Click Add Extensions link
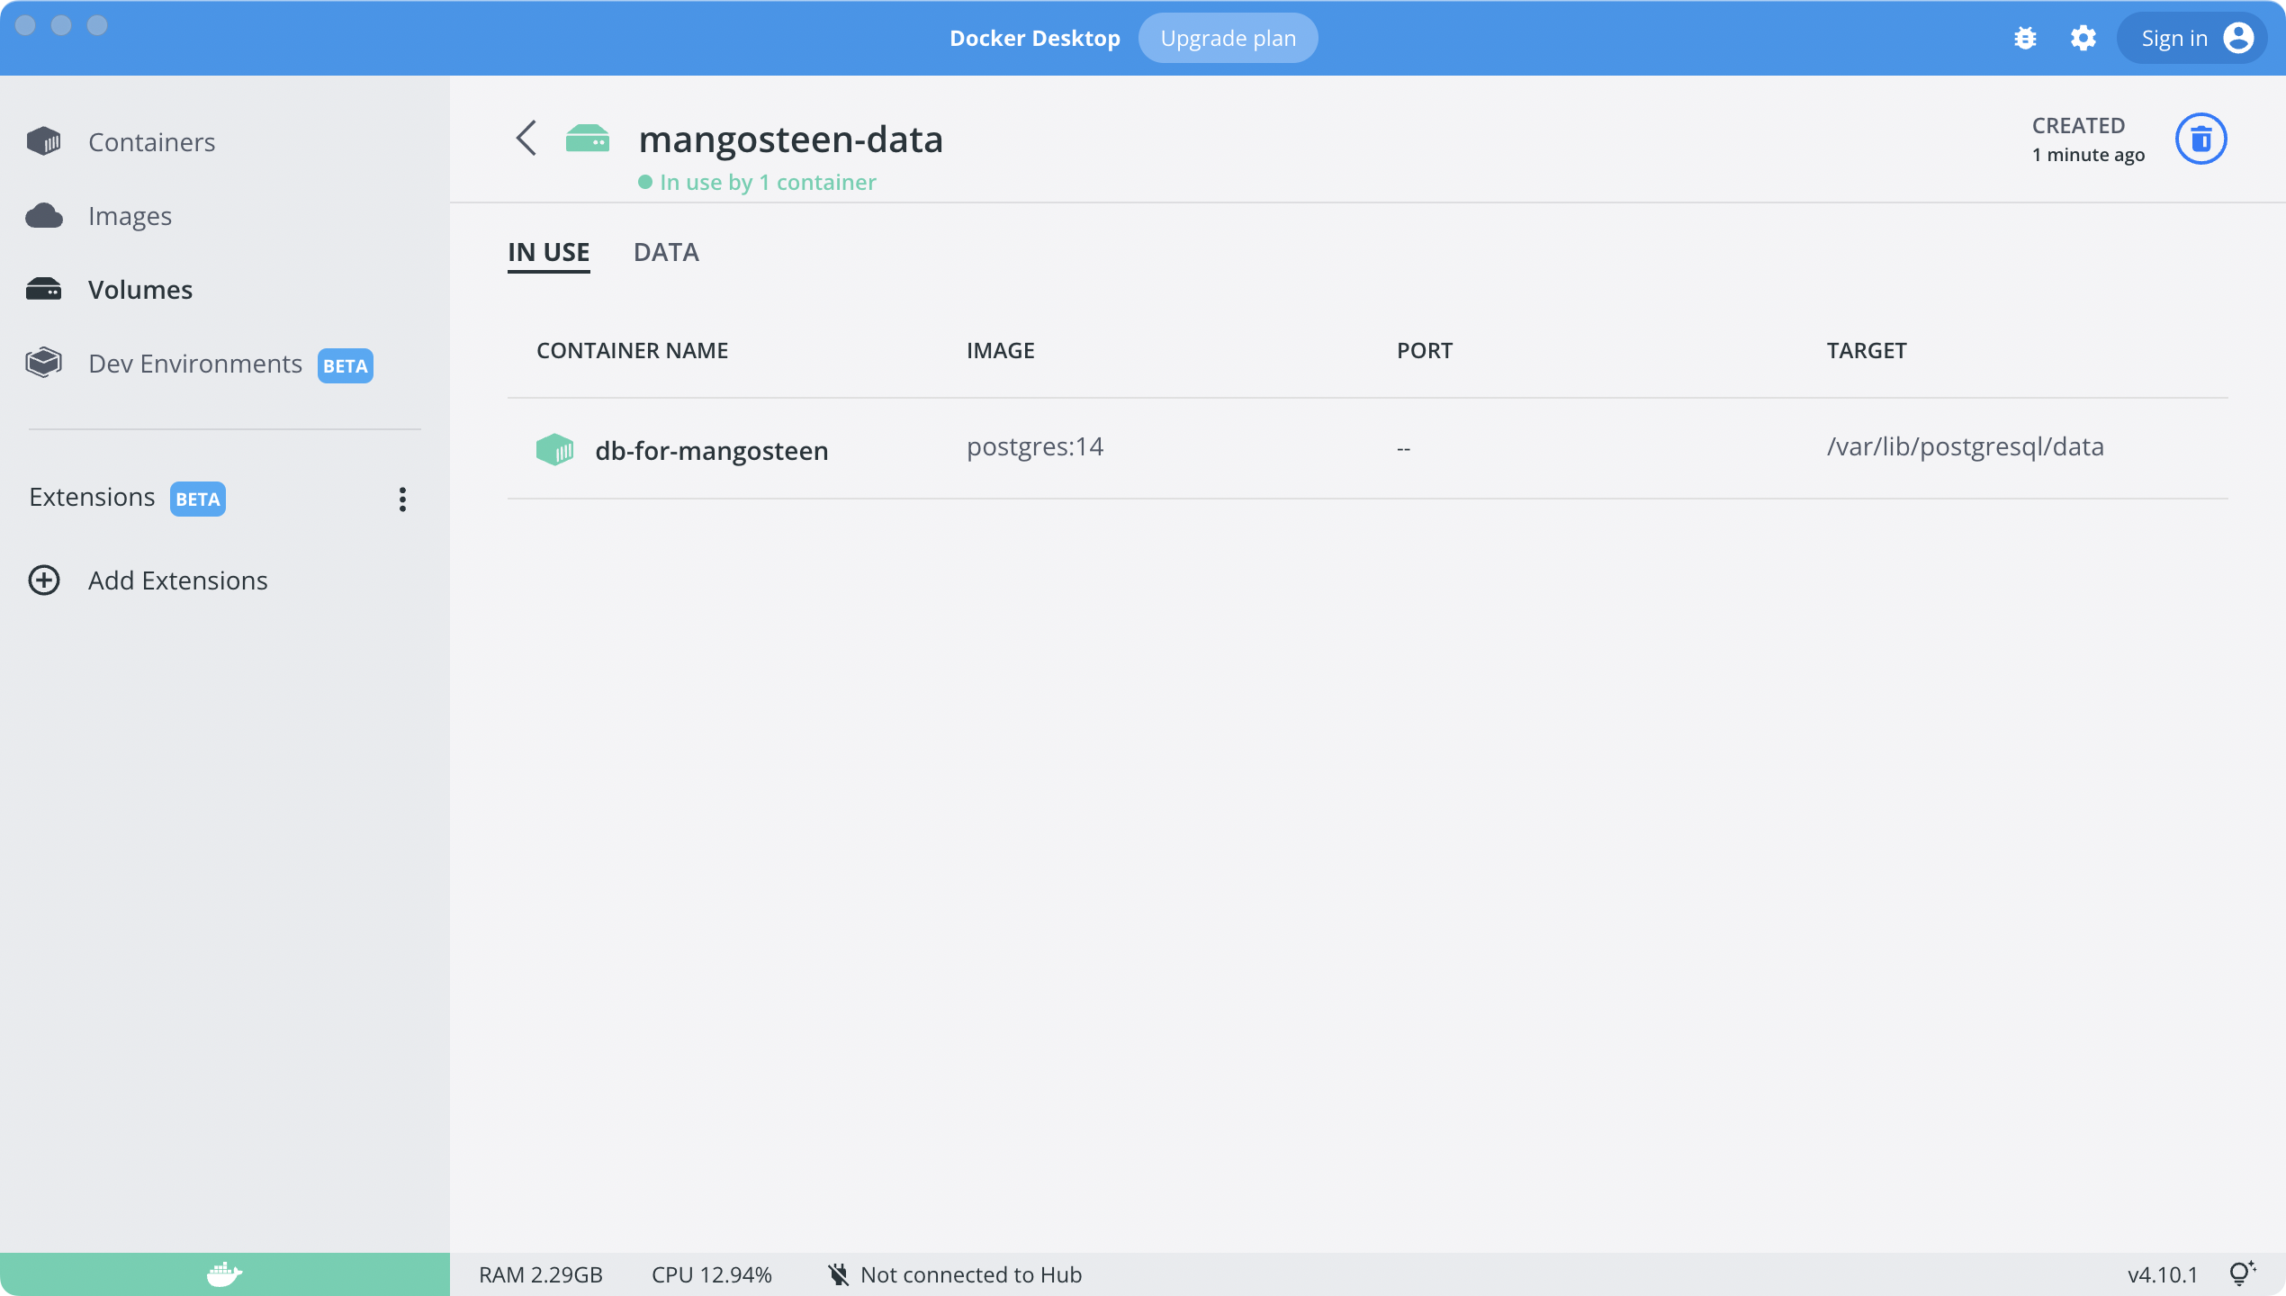The image size is (2286, 1296). click(x=178, y=580)
